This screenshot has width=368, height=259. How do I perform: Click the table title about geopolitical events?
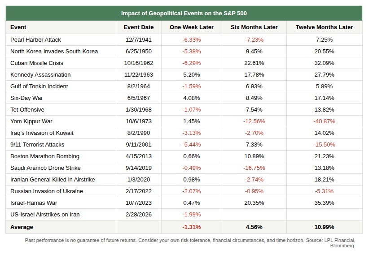[184, 13]
